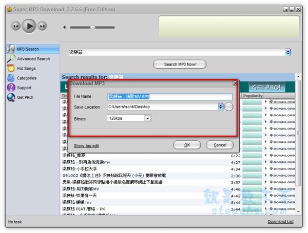This screenshot has width=308, height=233.
Task: Click DOWNLOAD for the 6:22 song
Action: coord(282,155)
